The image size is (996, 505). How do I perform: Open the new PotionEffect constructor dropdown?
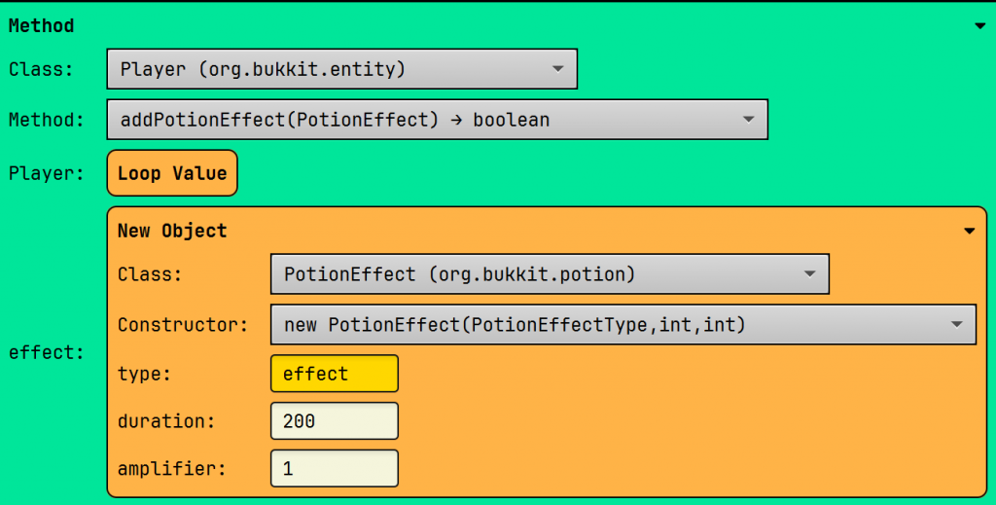click(622, 325)
